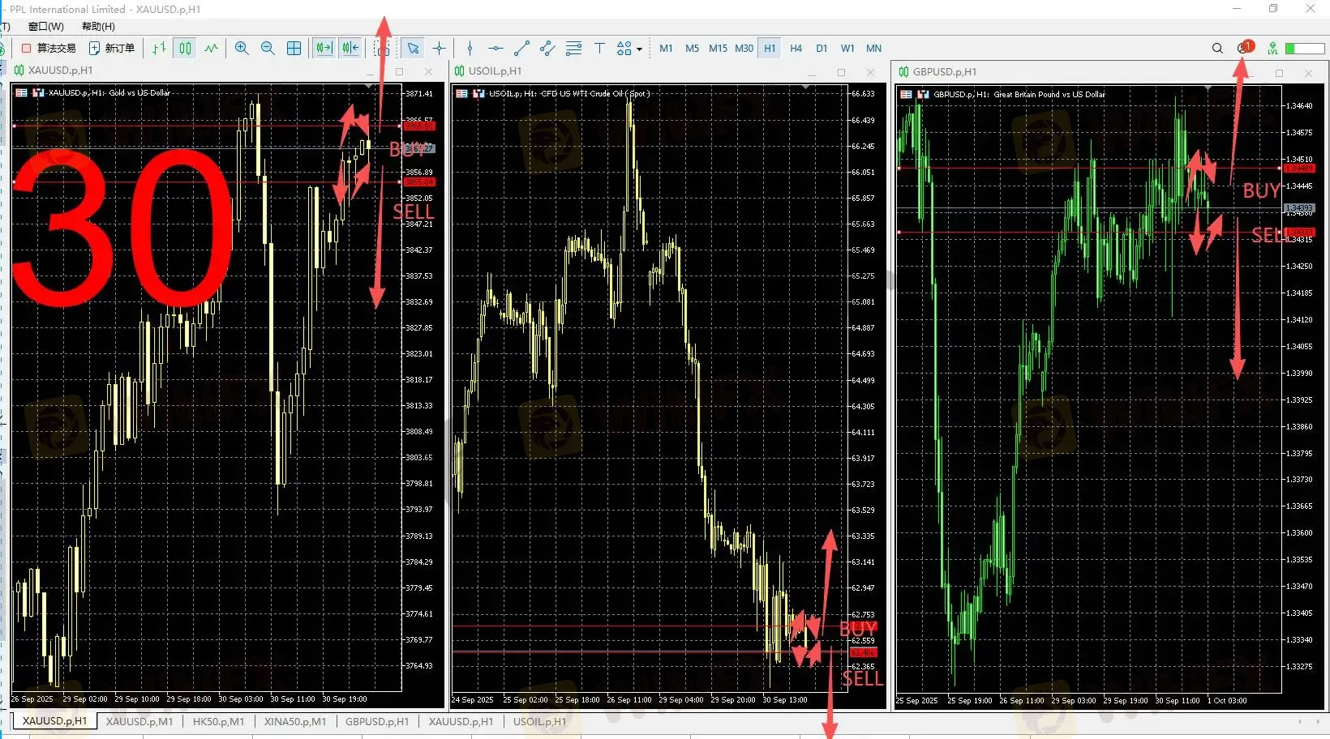Open a New Order (新订单)
The image size is (1330, 739).
pyautogui.click(x=112, y=49)
